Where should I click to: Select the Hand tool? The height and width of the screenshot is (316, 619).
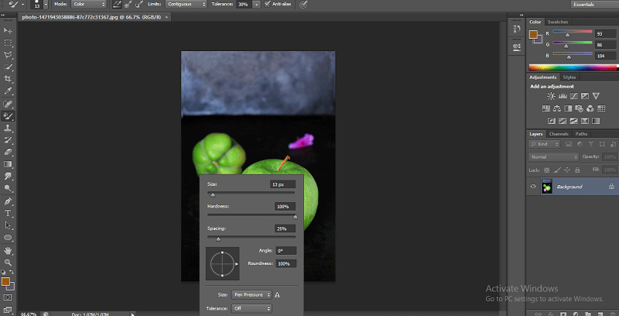click(x=8, y=250)
